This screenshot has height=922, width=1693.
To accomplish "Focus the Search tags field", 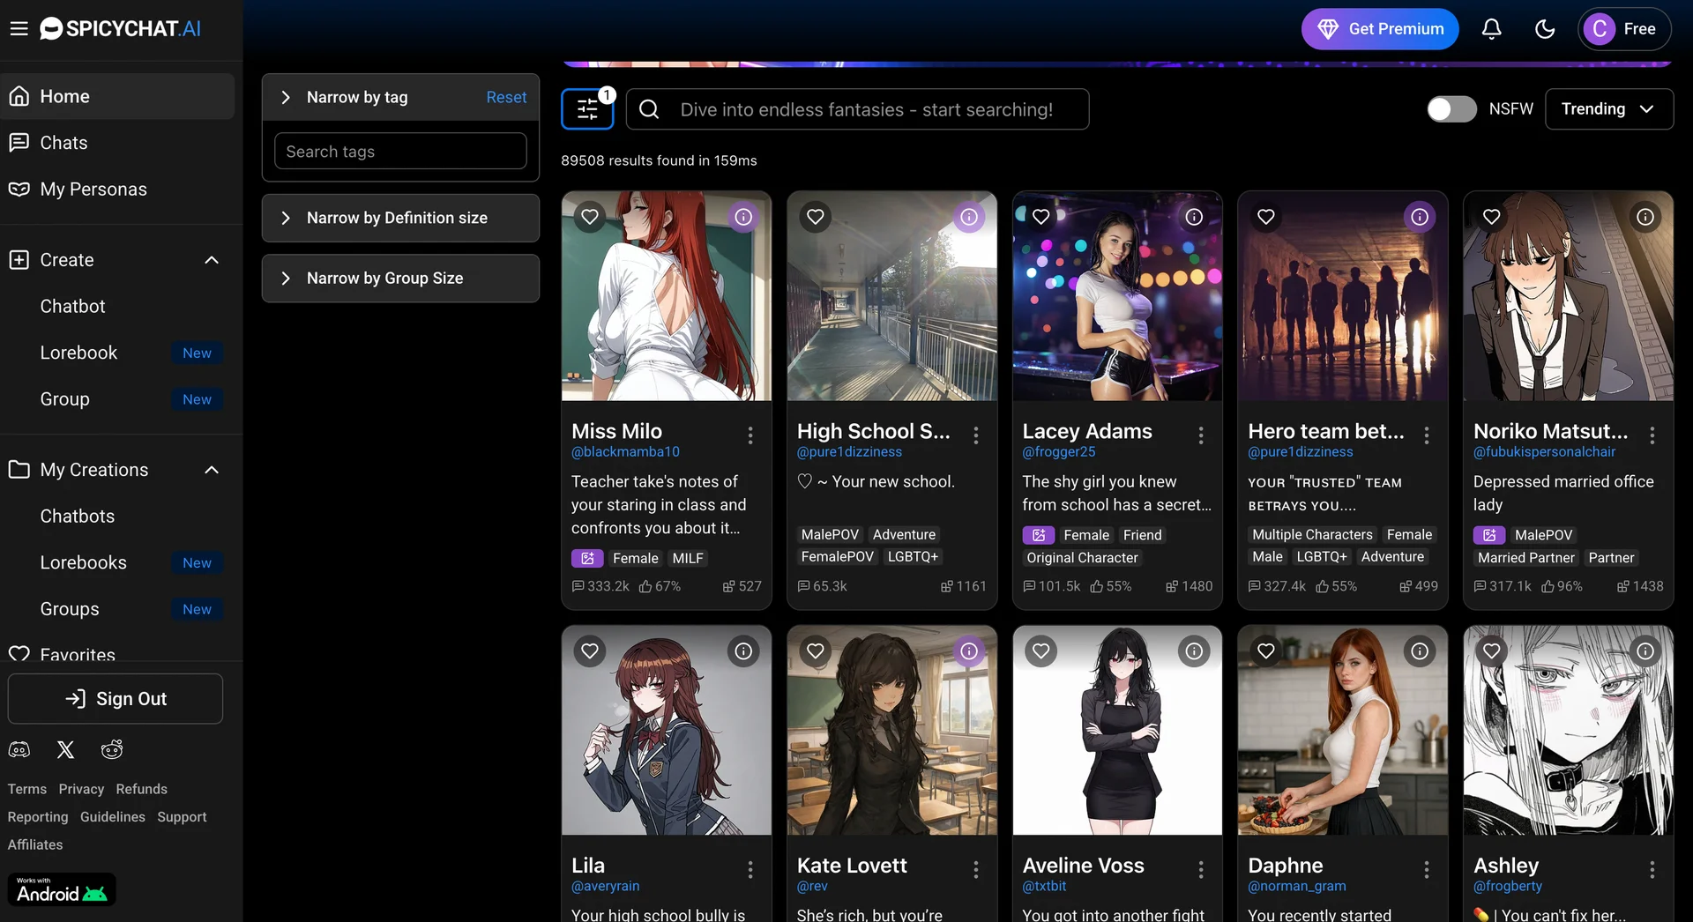I will coord(400,152).
